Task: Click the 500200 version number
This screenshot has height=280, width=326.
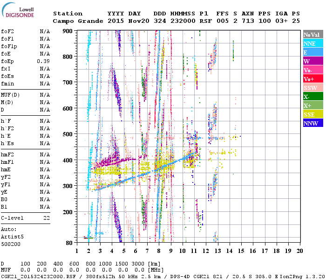Action: 11,244
